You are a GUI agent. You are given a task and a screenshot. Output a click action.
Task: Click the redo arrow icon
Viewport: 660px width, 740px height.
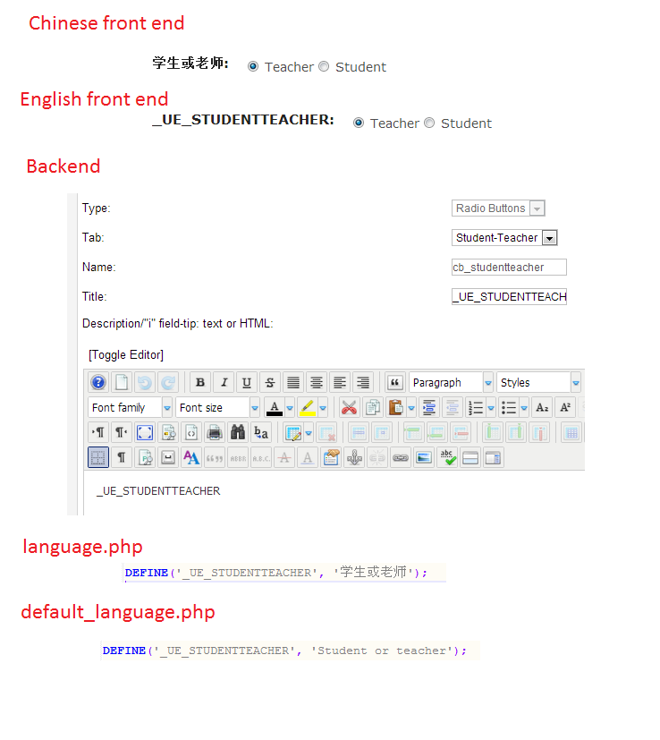coord(168,382)
